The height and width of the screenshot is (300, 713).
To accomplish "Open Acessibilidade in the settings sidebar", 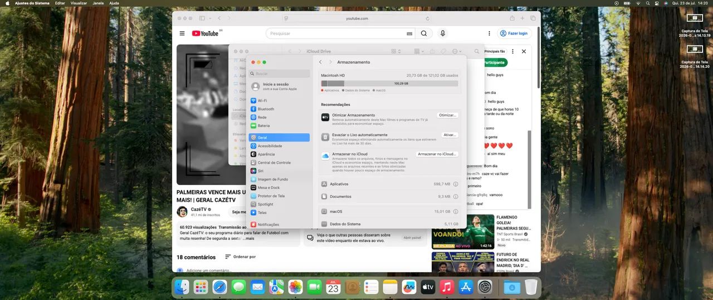I will [x=279, y=146].
